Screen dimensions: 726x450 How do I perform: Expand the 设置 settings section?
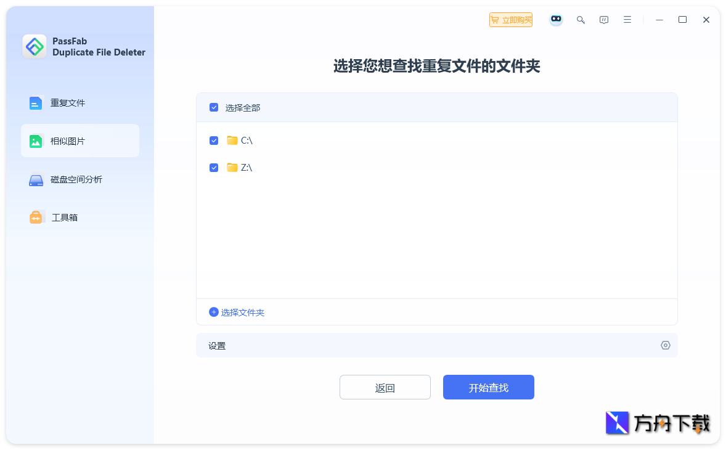click(x=216, y=345)
